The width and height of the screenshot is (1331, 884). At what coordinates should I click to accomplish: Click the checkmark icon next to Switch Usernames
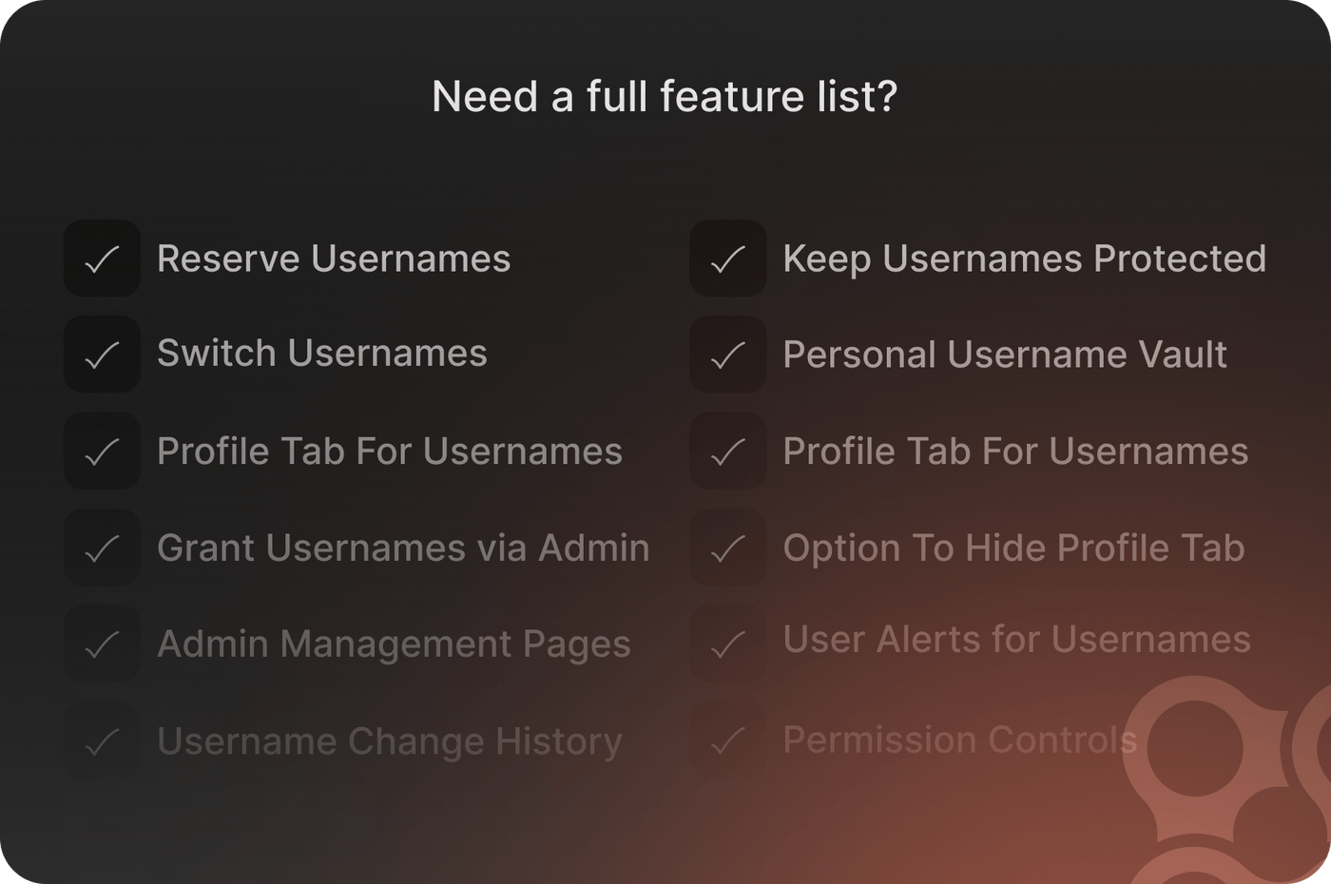pos(102,355)
